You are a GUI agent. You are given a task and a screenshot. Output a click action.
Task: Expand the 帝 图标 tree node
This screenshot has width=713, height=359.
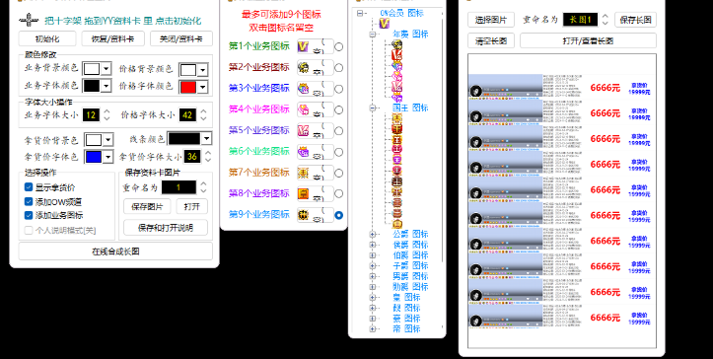(373, 328)
